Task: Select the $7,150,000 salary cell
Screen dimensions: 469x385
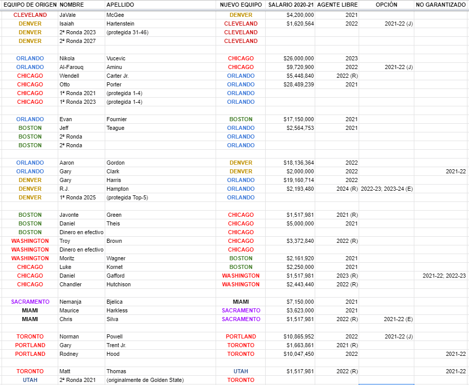Action: (290, 302)
